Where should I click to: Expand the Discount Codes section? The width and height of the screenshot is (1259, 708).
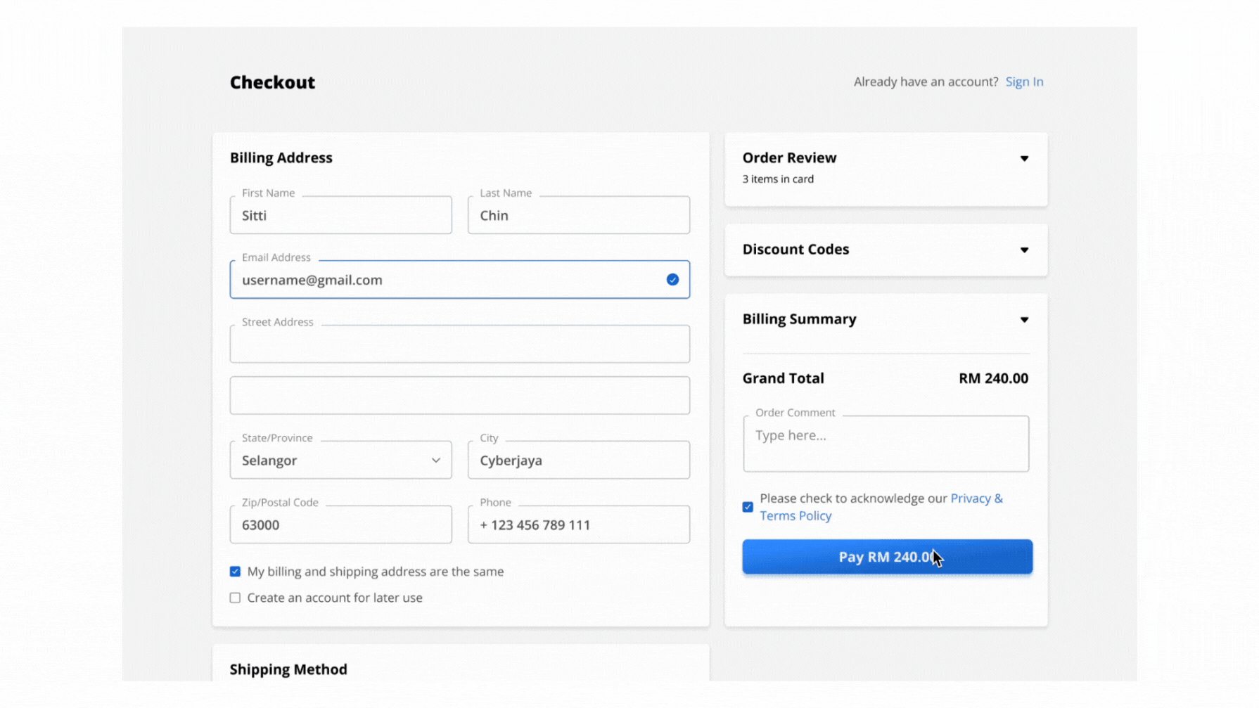[x=1024, y=250]
